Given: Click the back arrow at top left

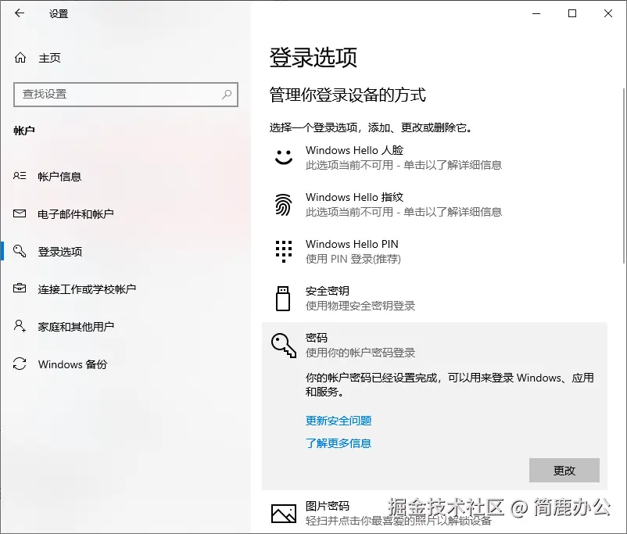Looking at the screenshot, I should tap(17, 13).
